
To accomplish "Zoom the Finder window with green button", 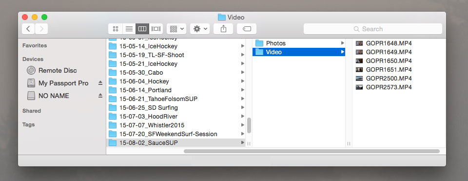I will point(44,18).
